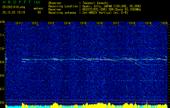The image size is (170, 108).
Task: Click the 1313 time marker
Action: coord(51,23)
